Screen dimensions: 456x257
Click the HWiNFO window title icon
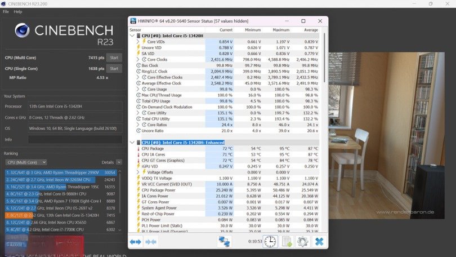[x=133, y=21]
